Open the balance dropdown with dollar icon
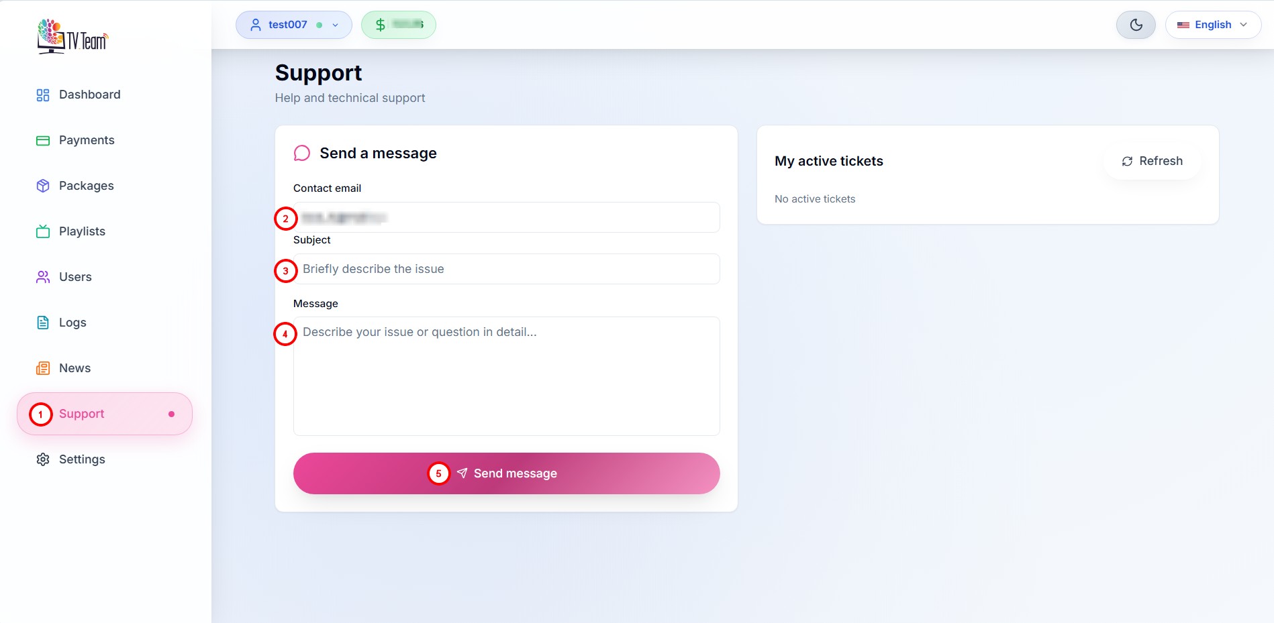1274x623 pixels. tap(398, 24)
